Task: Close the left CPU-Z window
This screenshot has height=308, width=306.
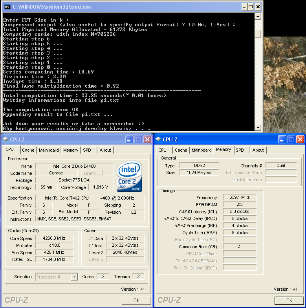Action: pyautogui.click(x=148, y=139)
